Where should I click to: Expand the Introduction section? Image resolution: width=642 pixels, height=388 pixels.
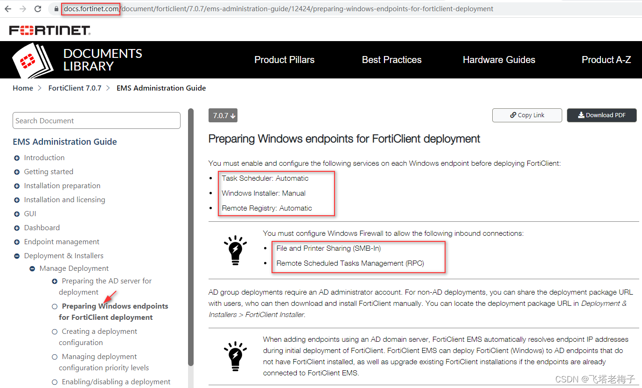[17, 158]
